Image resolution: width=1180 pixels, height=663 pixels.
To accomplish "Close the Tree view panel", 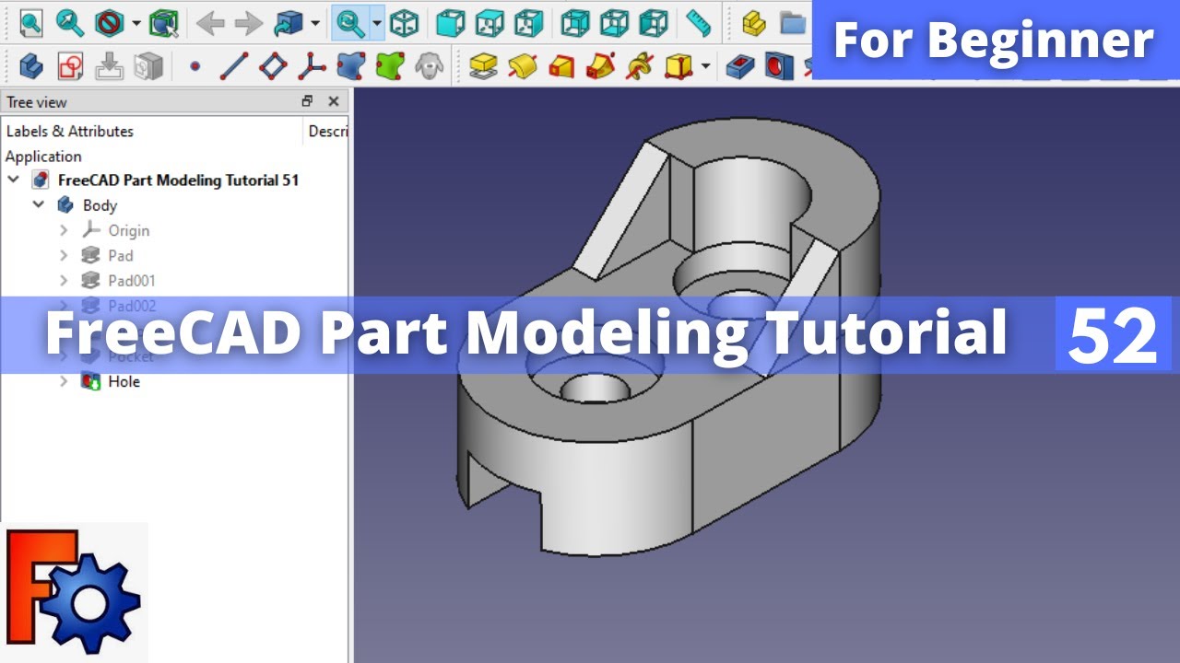I will coord(334,101).
